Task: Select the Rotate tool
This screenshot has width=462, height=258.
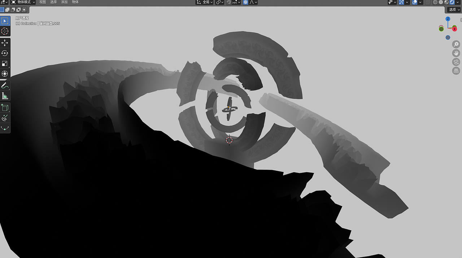Action: pyautogui.click(x=5, y=53)
